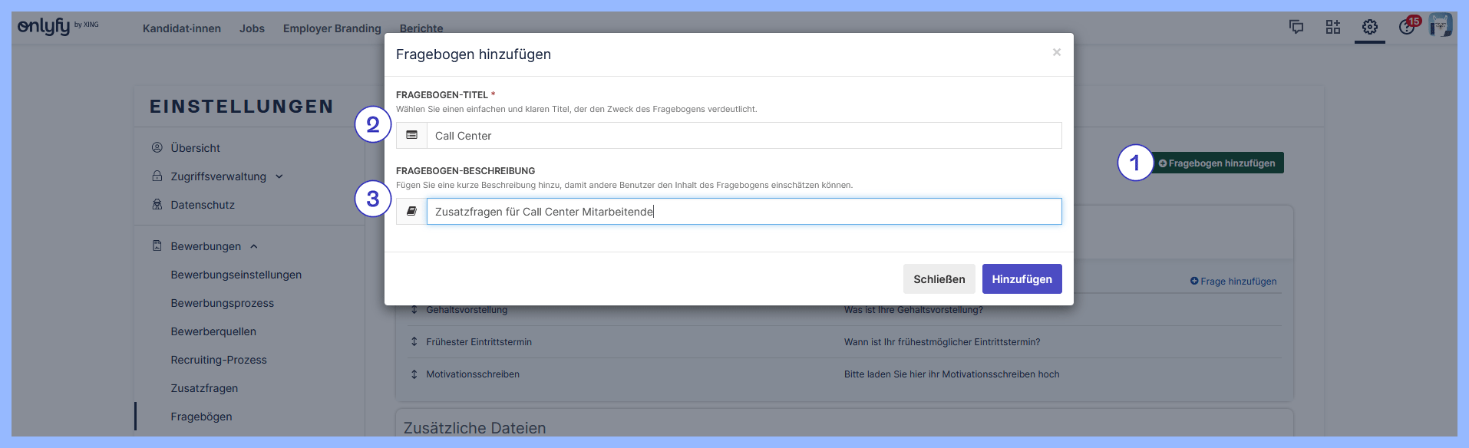1469x448 pixels.
Task: Close the Fragebogen hinzufügen dialog with X
Action: (1057, 52)
